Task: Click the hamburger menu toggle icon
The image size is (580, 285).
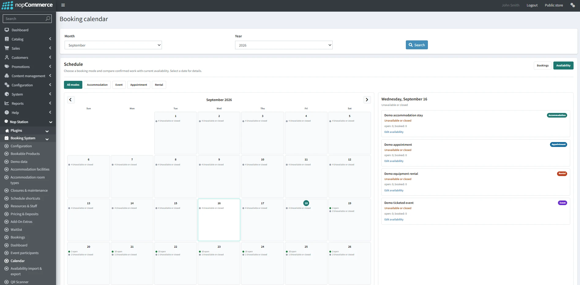Action: click(63, 5)
